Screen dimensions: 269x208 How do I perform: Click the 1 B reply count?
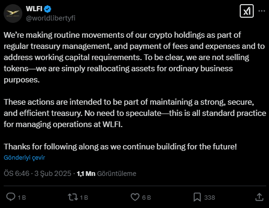point(22,197)
